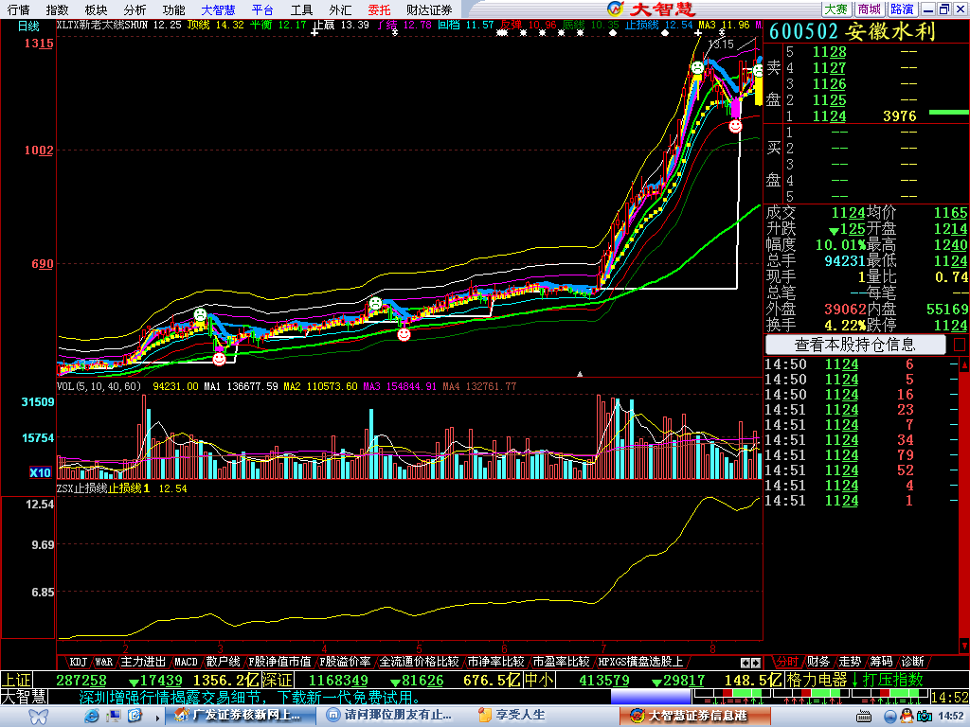Switch to the 全流通价格比较 tab
The width and height of the screenshot is (970, 727).
pos(419,662)
